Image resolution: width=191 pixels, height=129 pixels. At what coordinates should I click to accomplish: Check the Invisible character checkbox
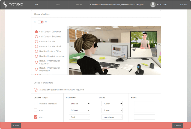pos(35,104)
